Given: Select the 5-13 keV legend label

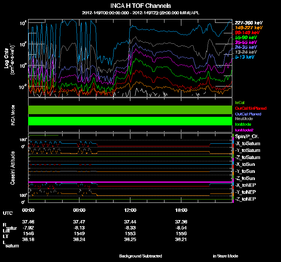Looking at the screenshot, I should click(244, 57).
